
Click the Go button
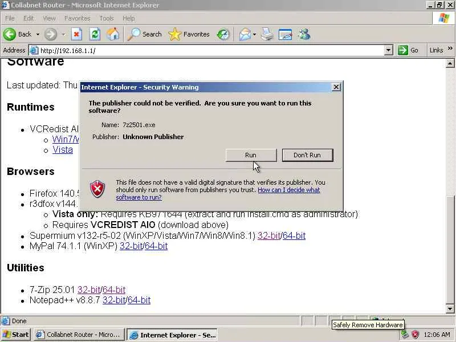408,50
